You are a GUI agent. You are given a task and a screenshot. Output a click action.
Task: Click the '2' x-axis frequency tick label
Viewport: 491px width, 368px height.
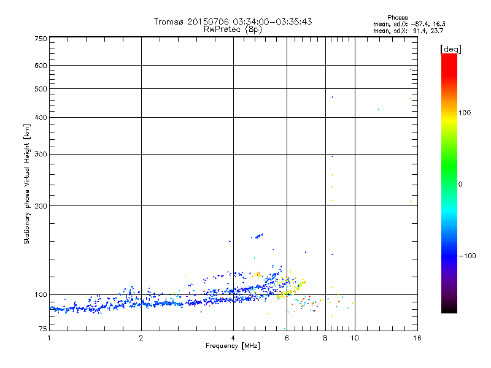[141, 338]
